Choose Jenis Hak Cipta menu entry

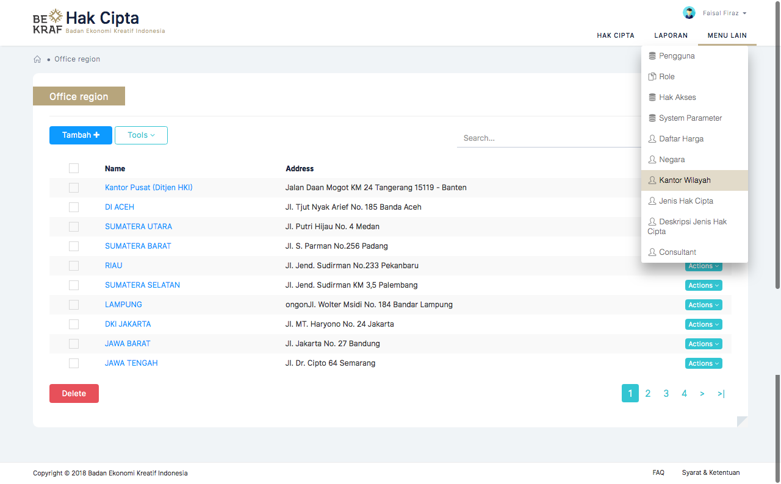point(694,201)
